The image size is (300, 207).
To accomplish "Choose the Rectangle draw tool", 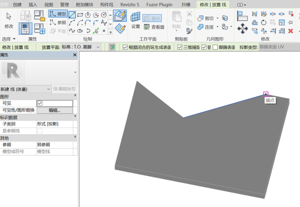I will (x=80, y=15).
